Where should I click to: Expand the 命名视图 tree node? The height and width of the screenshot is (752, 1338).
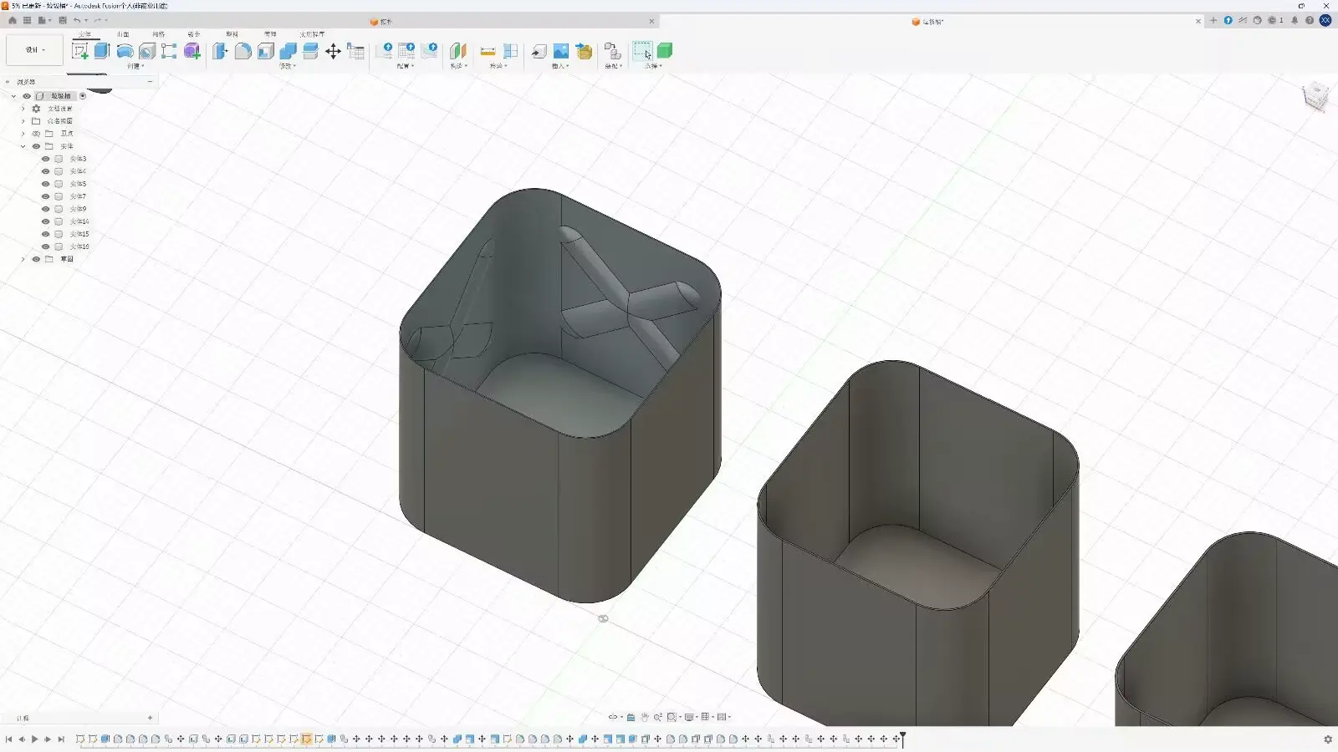23,121
